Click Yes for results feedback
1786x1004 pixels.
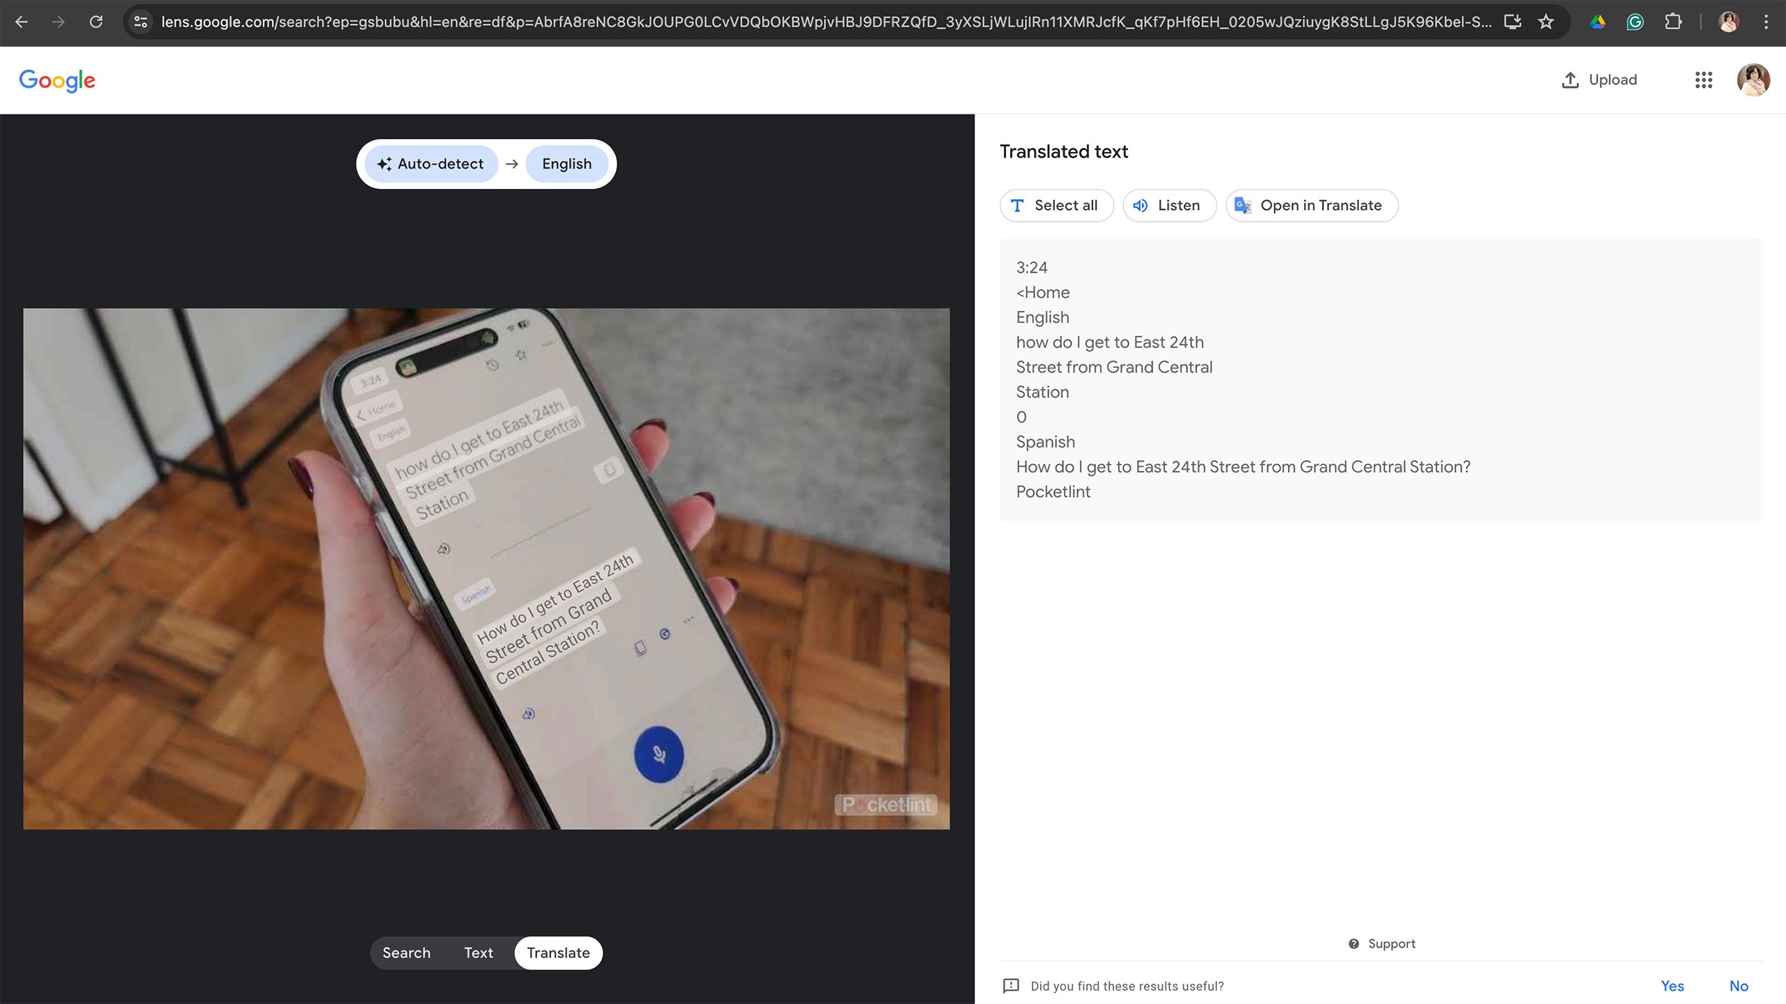[1672, 986]
